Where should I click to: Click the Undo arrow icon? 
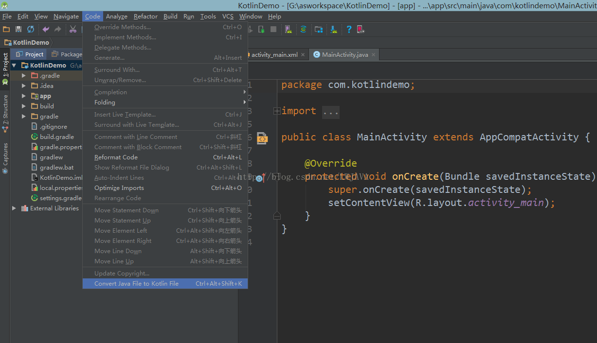46,30
